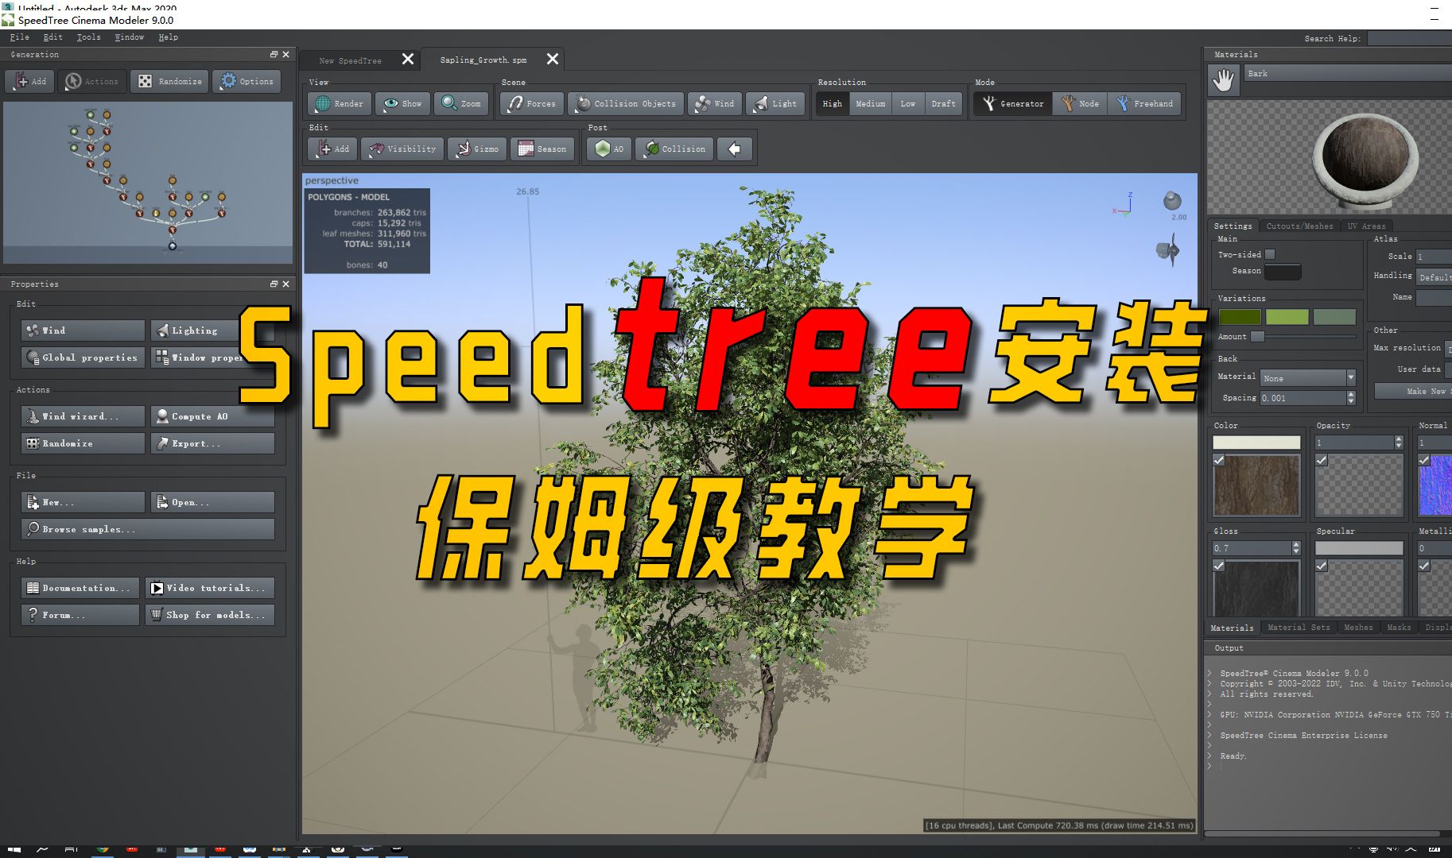Click the Export button
The width and height of the screenshot is (1452, 858).
coord(212,443)
